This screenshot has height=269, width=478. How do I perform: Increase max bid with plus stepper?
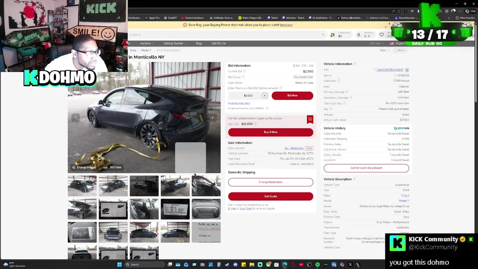[x=264, y=96]
